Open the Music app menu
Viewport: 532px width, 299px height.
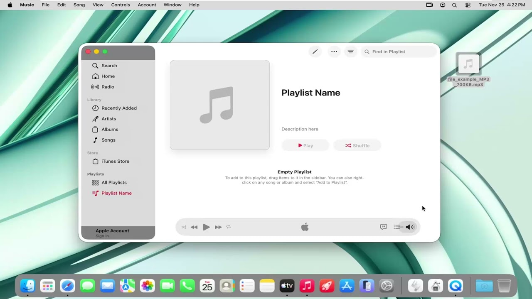point(27,5)
